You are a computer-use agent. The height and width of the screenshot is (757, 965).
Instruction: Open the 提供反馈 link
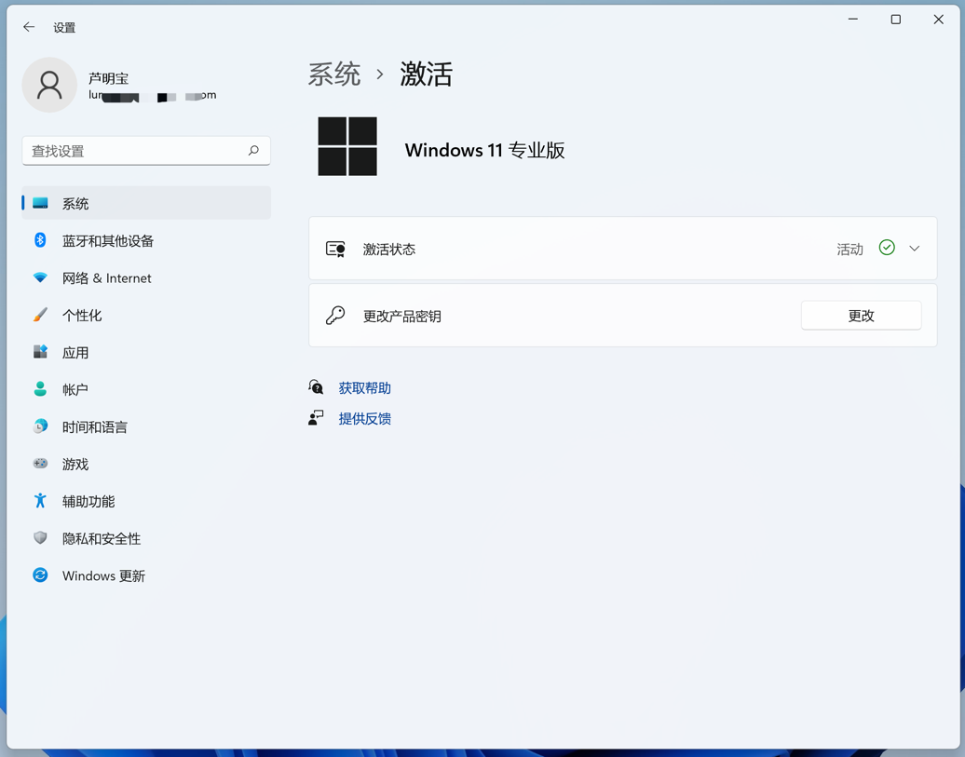(x=364, y=418)
